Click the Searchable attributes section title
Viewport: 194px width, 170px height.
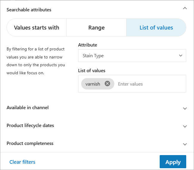pyautogui.click(x=29, y=10)
